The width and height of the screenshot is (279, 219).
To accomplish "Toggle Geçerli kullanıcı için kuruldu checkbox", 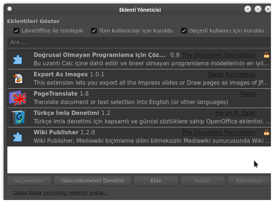I will click(x=184, y=31).
